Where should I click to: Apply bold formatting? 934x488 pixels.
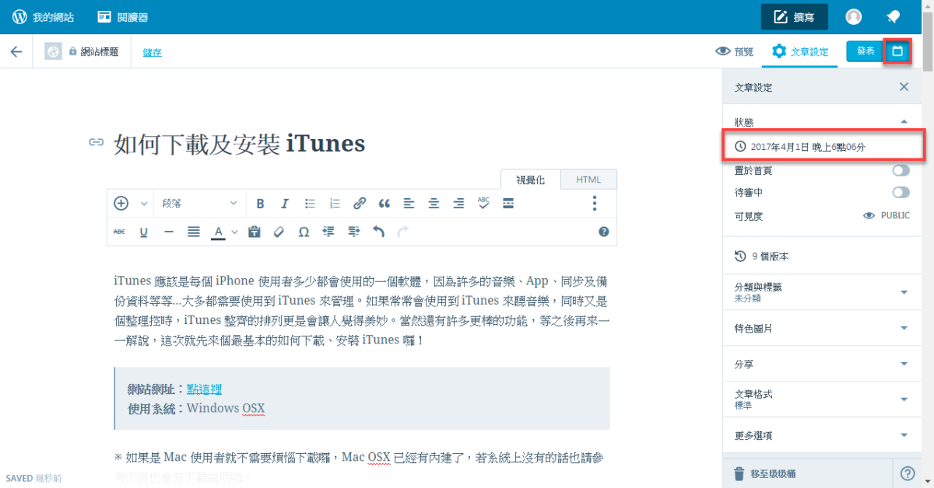[260, 204]
